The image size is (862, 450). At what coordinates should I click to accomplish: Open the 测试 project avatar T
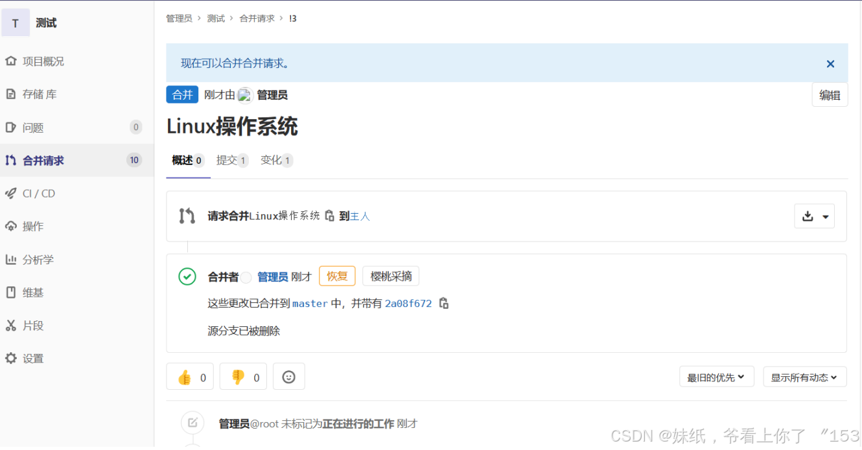[16, 23]
